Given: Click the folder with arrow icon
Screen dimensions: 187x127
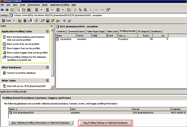Looking at the screenshot, I should (53, 21).
